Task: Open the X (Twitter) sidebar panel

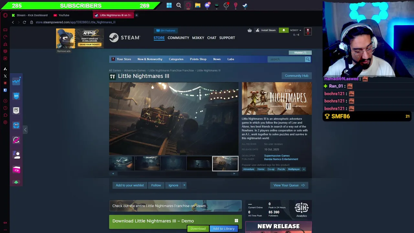Action: [5, 76]
